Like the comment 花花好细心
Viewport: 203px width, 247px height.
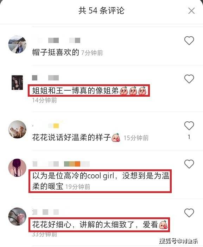(x=189, y=213)
